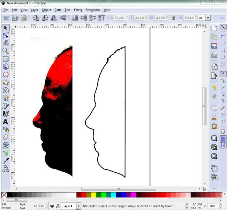Select the Paint Bucket fill tool
The image size is (227, 210).
pyautogui.click(x=5, y=145)
